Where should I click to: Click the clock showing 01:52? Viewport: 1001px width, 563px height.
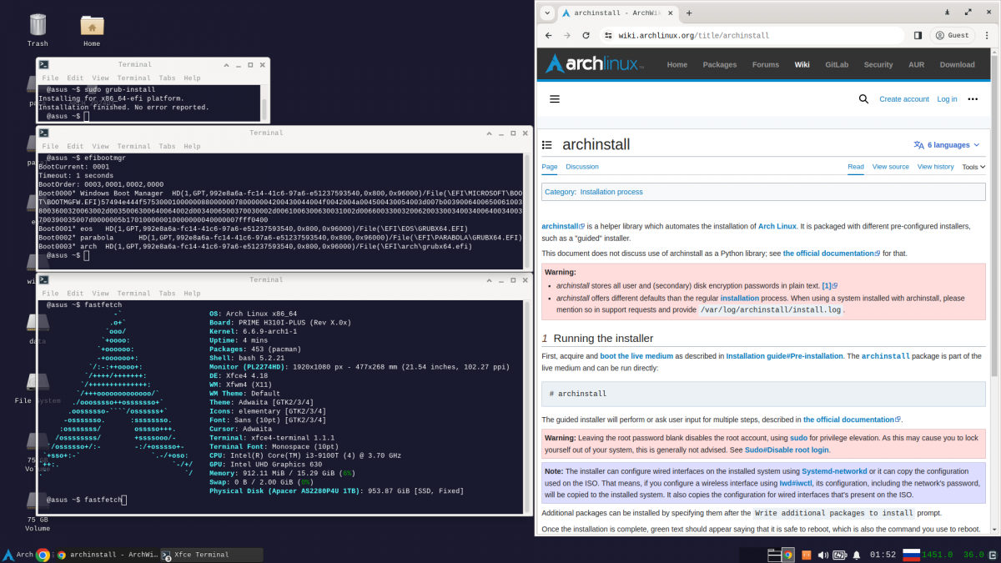pyautogui.click(x=883, y=555)
